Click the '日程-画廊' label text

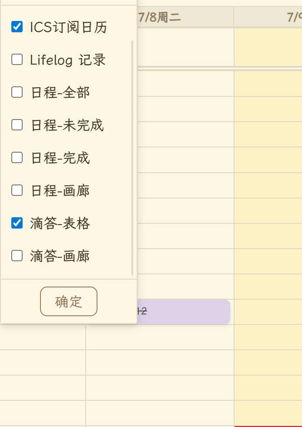pos(60,191)
